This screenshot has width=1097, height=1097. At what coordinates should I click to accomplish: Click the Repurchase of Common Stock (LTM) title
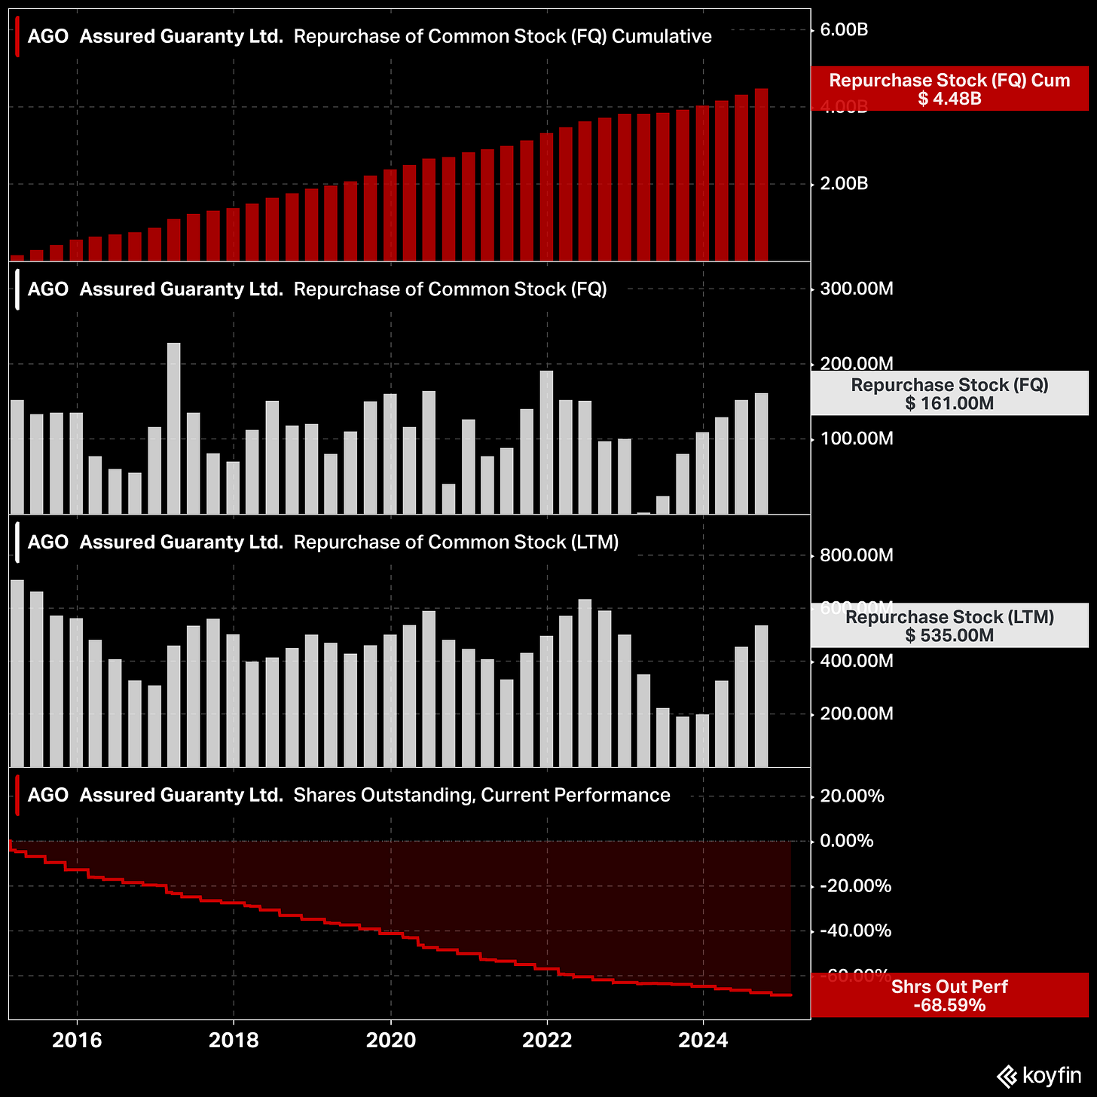[x=456, y=542]
